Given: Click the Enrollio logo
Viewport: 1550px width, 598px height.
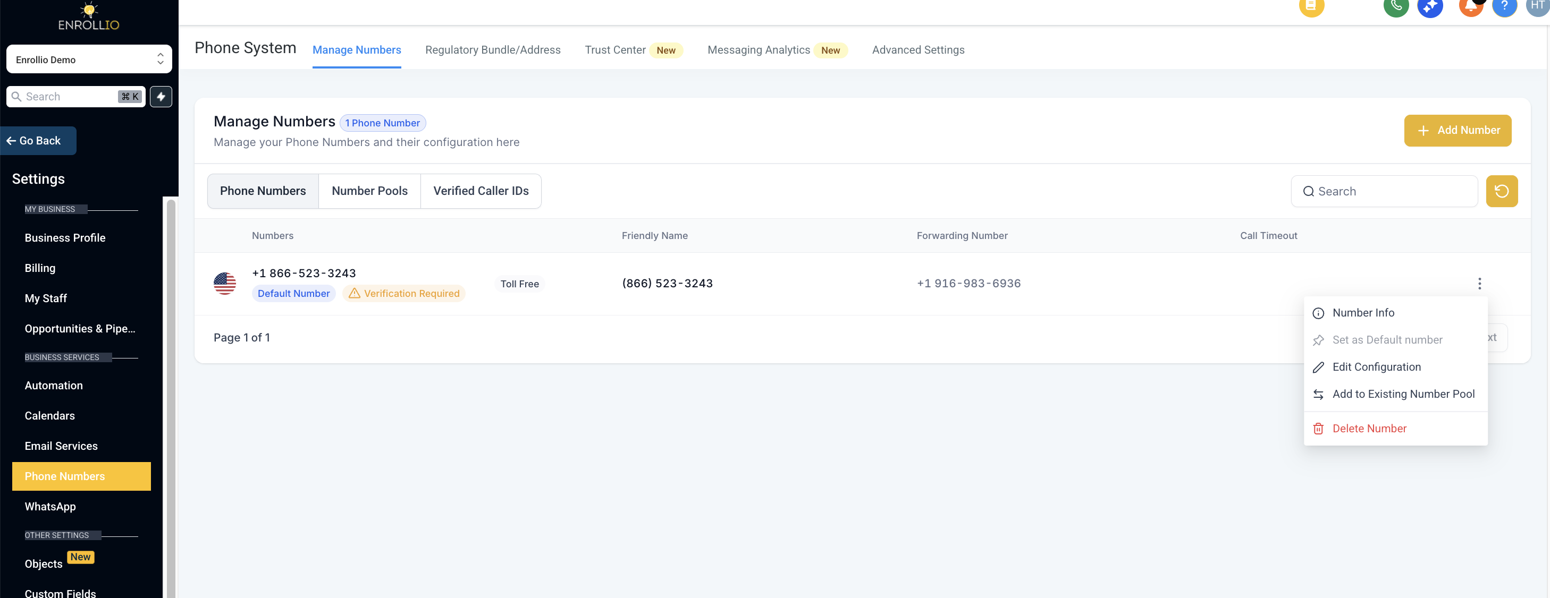Looking at the screenshot, I should (88, 16).
